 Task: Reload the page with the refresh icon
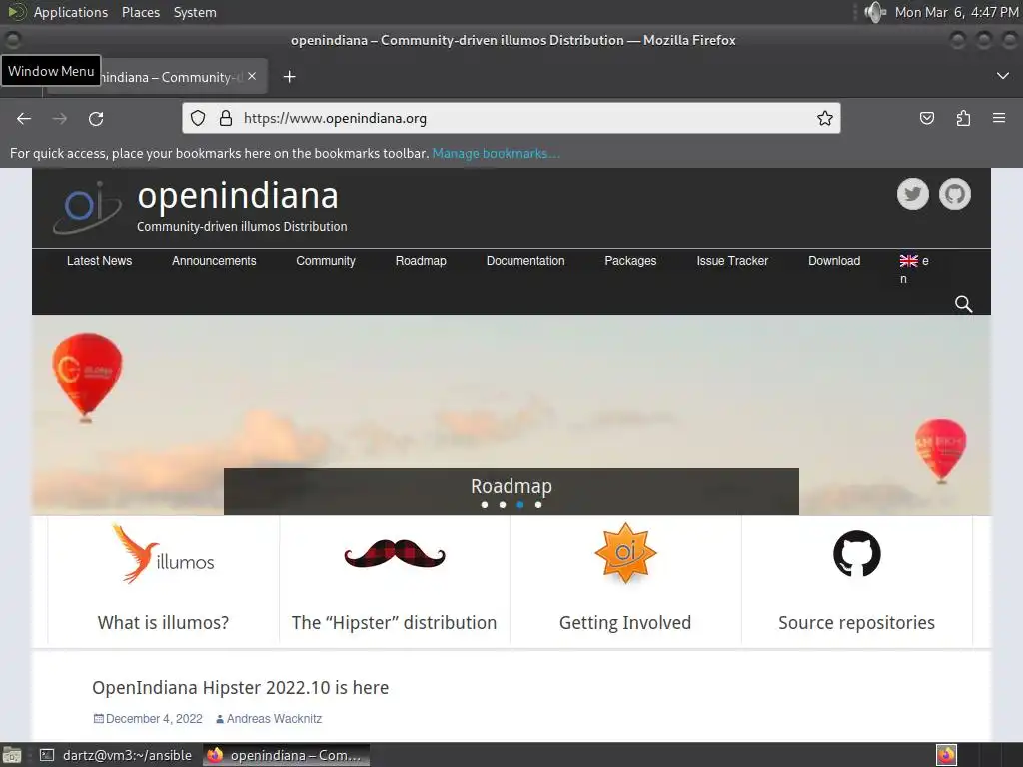click(96, 118)
